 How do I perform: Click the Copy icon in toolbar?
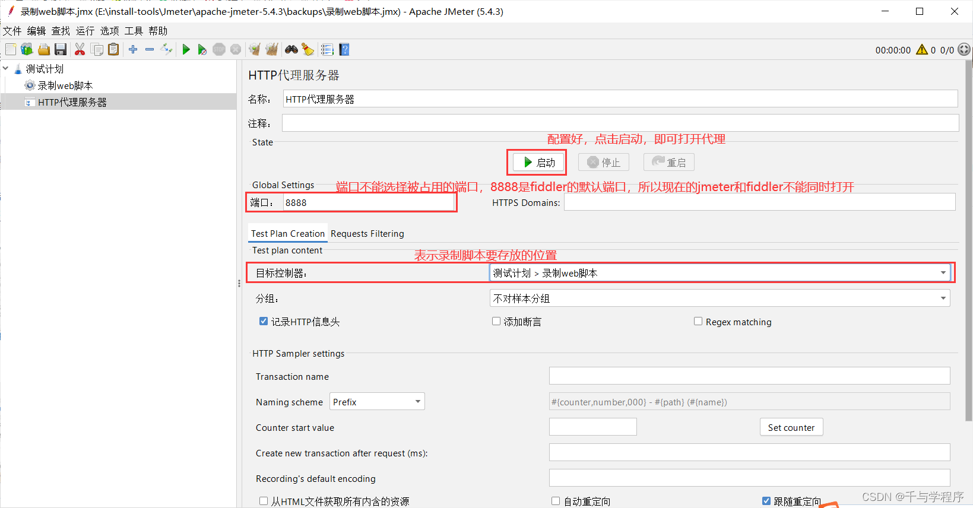pyautogui.click(x=97, y=49)
